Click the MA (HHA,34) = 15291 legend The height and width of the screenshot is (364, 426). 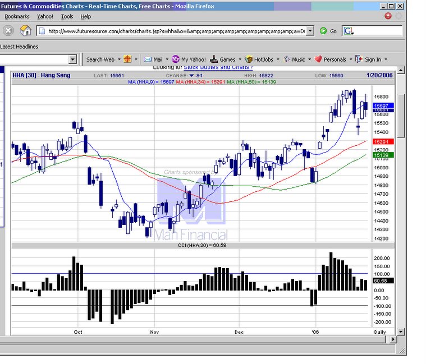point(200,82)
